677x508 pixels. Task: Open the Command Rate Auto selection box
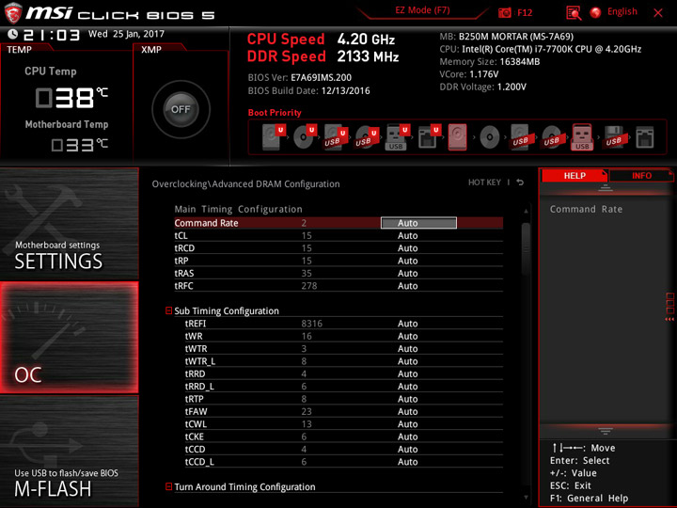coord(418,223)
